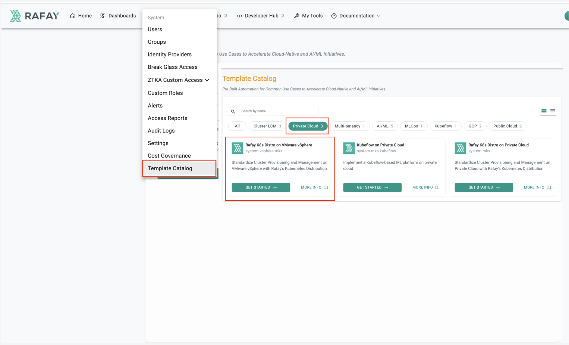
Task: Open More Info for VMware vSphere template
Action: 314,187
